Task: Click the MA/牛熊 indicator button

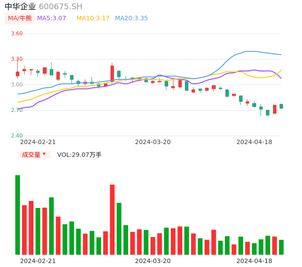Action: pyautogui.click(x=20, y=19)
